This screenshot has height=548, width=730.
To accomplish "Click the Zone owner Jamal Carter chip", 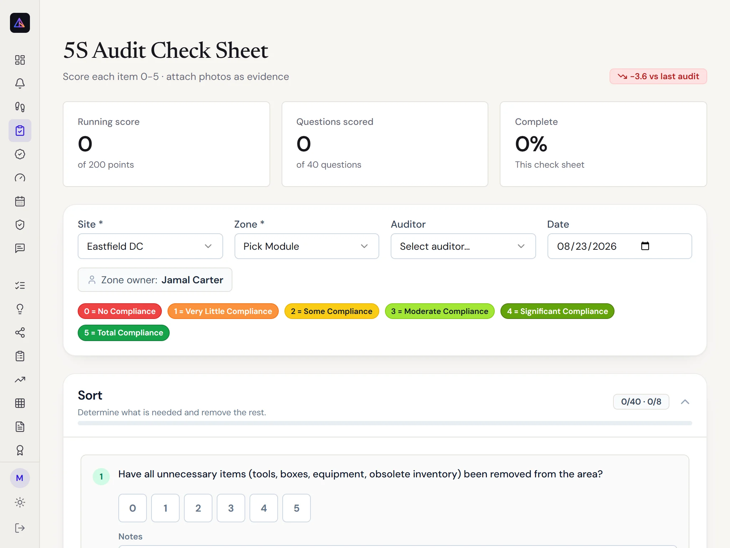I will [155, 280].
